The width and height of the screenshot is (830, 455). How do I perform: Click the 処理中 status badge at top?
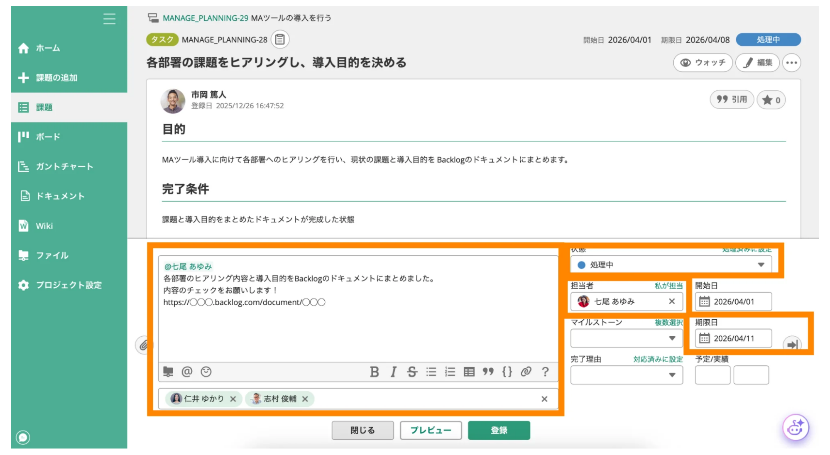[x=768, y=39]
